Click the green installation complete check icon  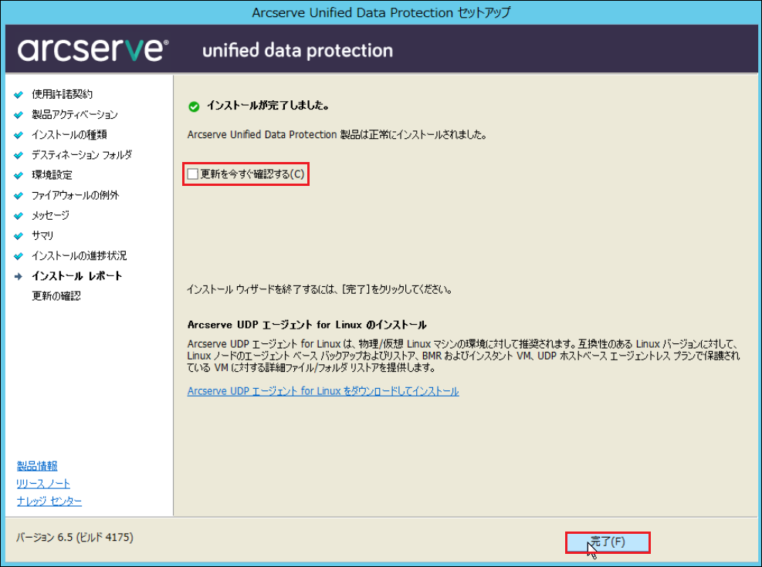[194, 106]
